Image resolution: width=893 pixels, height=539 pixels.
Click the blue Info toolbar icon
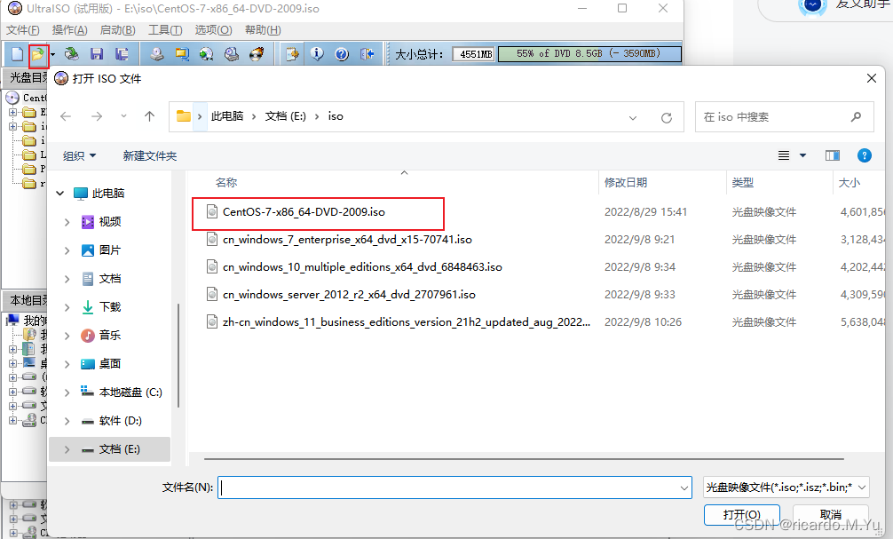317,54
